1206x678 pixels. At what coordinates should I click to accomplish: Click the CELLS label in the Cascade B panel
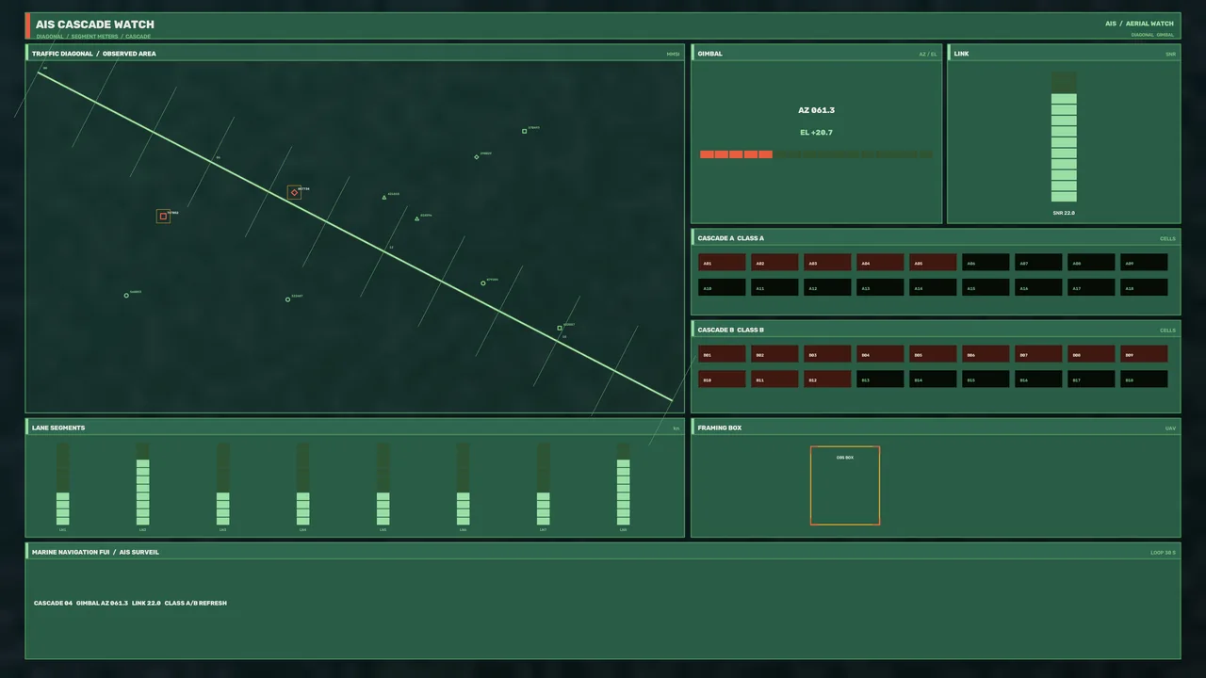coord(1167,331)
